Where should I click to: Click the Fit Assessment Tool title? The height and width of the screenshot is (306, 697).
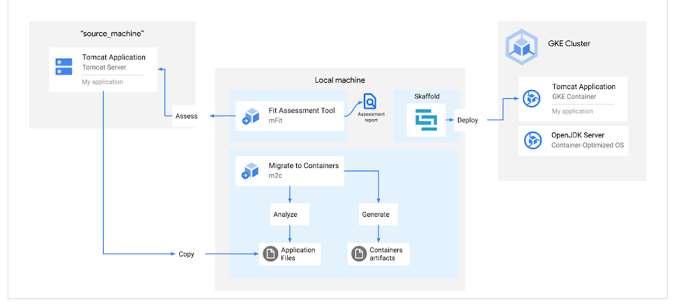click(x=302, y=110)
